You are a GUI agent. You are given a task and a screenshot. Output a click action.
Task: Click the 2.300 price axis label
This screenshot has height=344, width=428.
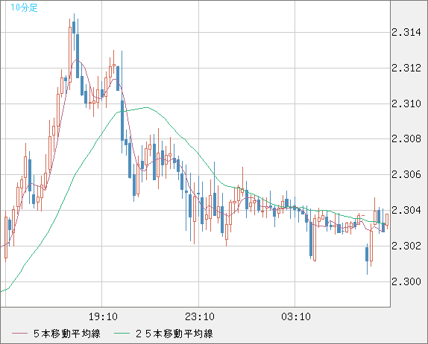coord(406,281)
